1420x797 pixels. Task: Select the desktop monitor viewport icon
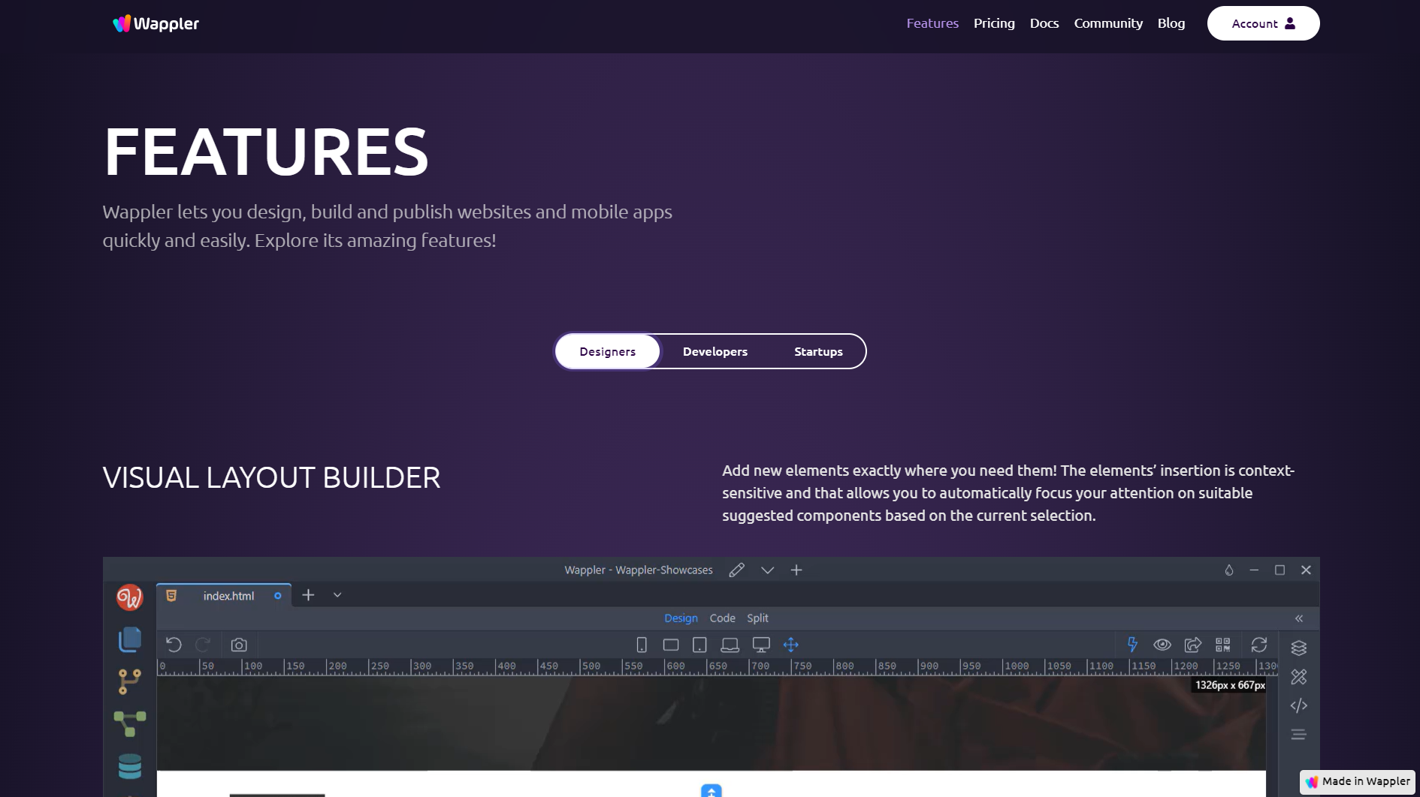pyautogui.click(x=761, y=645)
